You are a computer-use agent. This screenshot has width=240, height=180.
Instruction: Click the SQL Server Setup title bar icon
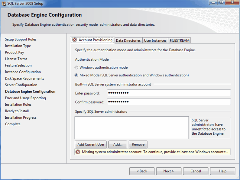pos(4,3)
